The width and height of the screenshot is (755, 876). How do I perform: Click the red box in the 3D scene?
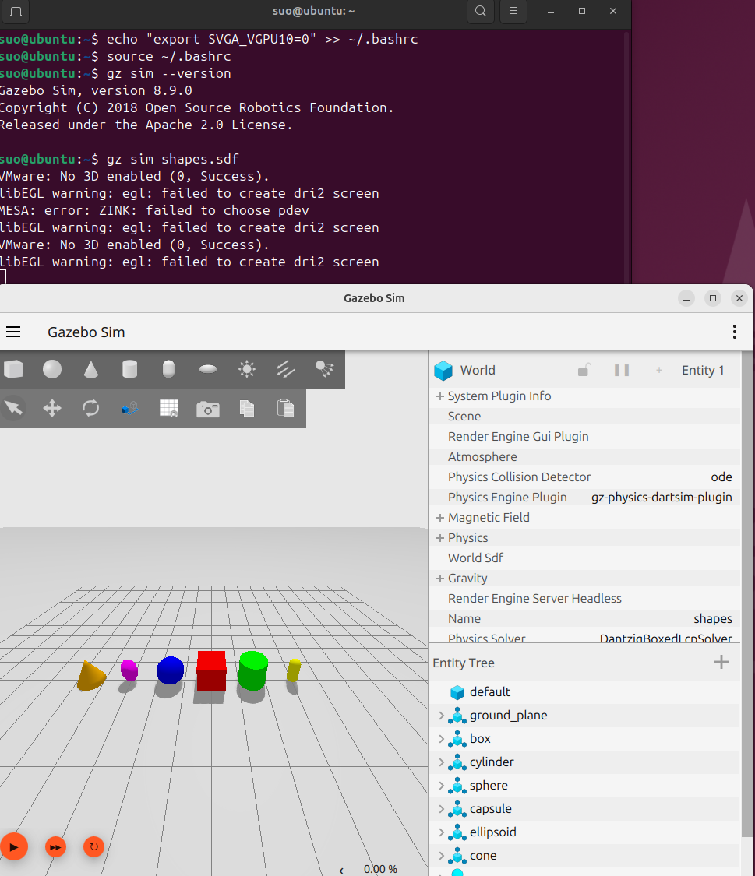[x=211, y=670]
